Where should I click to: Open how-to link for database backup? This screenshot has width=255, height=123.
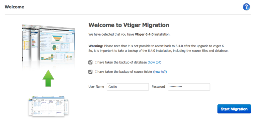(x=154, y=62)
